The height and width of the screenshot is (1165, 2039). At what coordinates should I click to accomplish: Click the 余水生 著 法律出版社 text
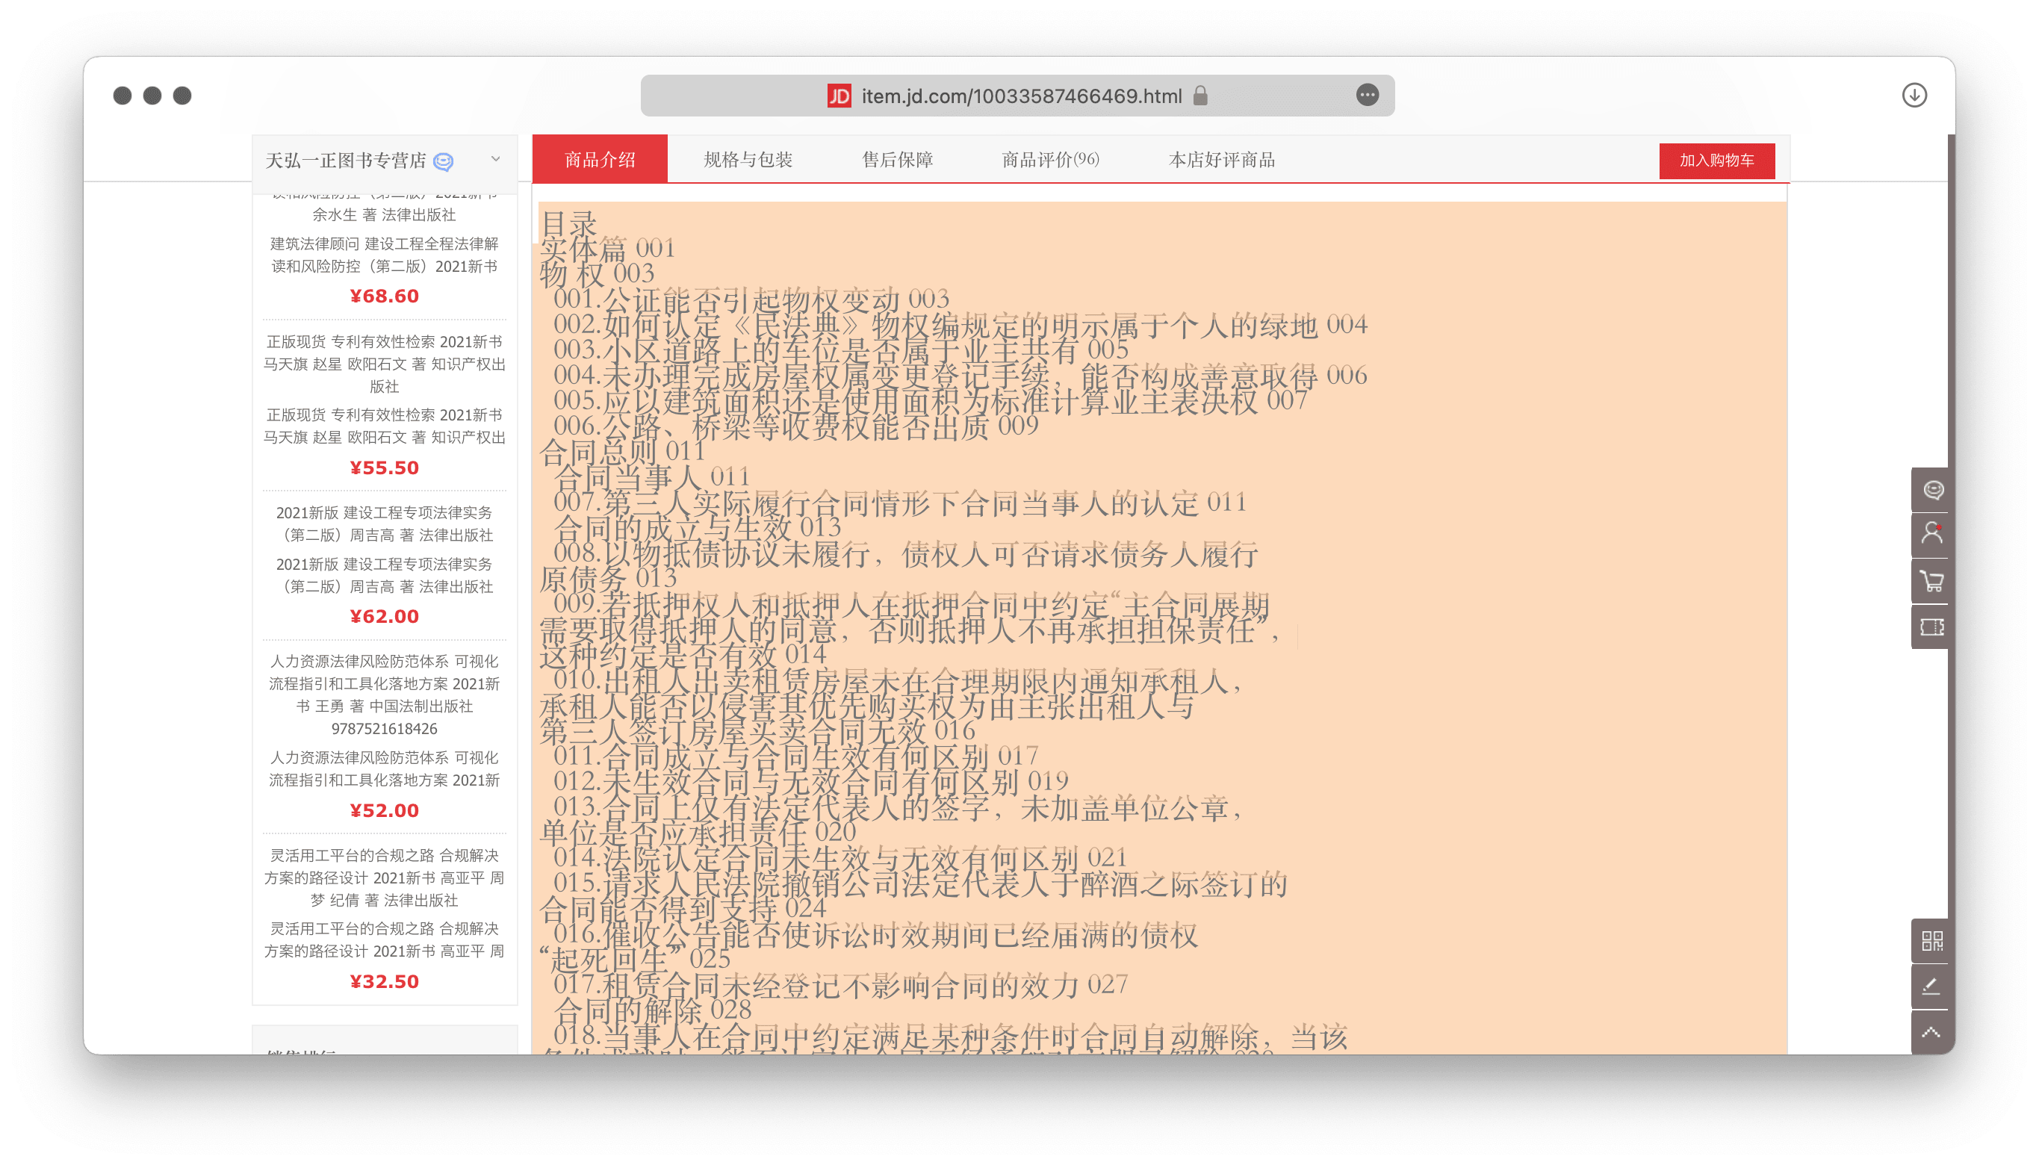[x=384, y=214]
